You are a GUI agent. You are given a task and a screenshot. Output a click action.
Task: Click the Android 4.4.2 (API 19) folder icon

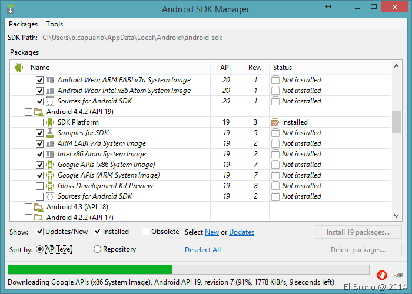point(39,112)
